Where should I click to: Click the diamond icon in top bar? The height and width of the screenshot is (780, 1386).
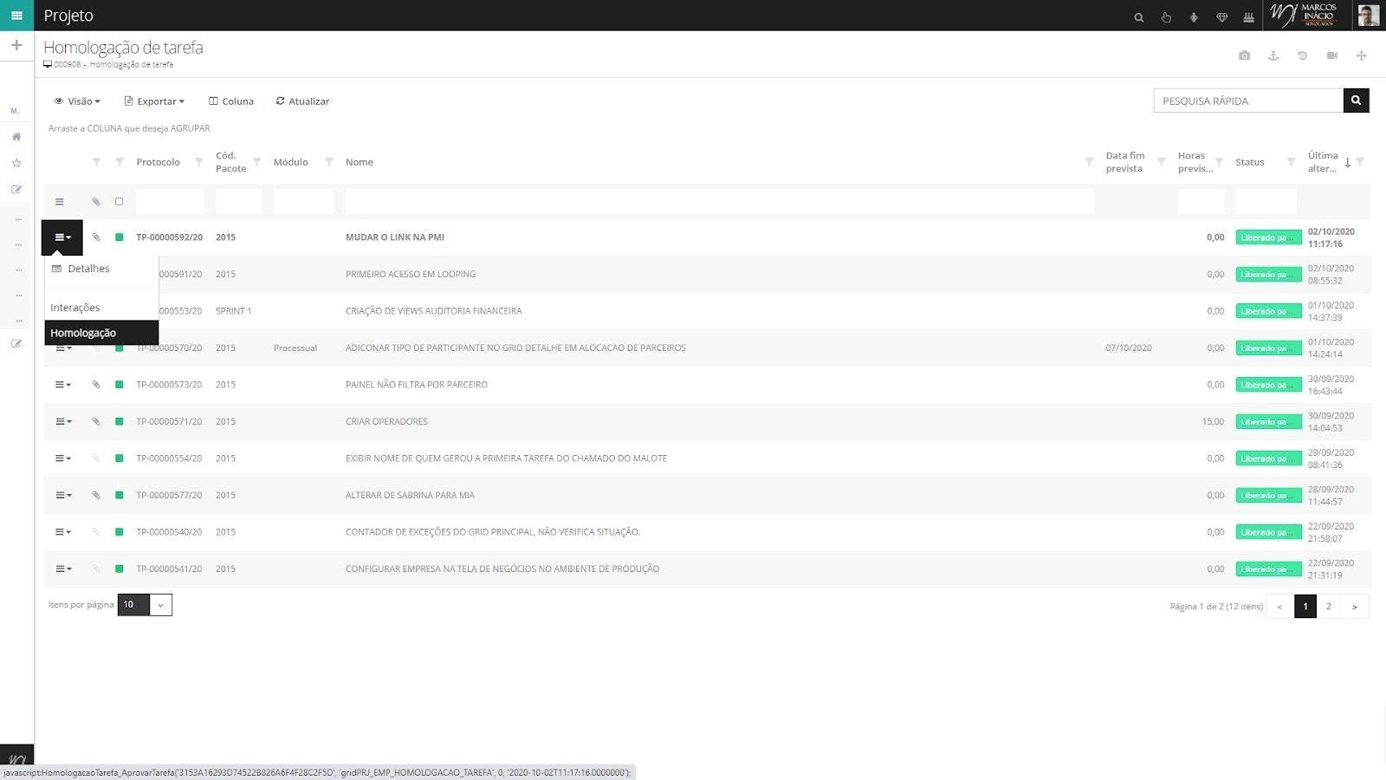[1221, 17]
